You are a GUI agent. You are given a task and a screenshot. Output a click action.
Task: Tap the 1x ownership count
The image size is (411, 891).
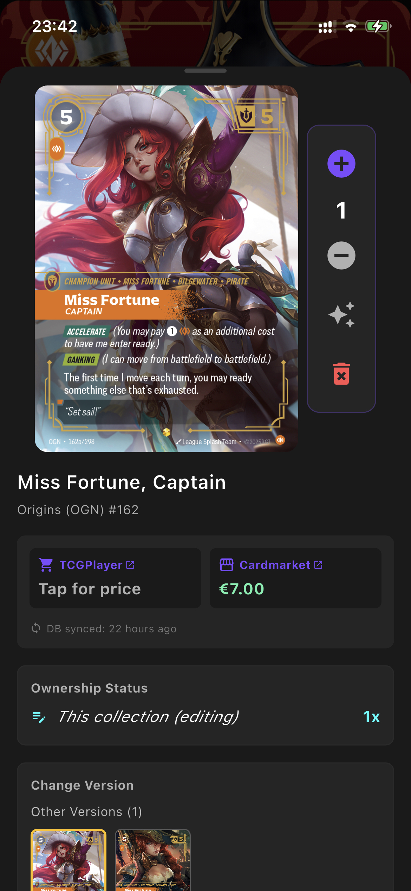(x=371, y=717)
